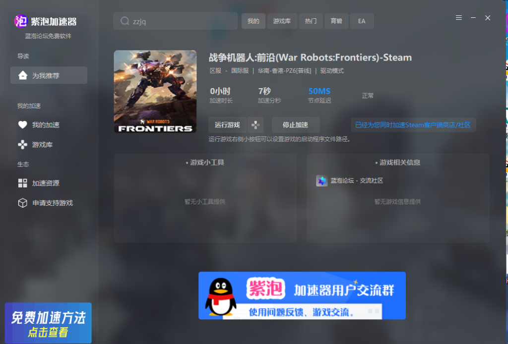Image resolution: width=508 pixels, height=344 pixels.
Task: Click the 蓝泡论坛 community star icon
Action: [x=321, y=180]
